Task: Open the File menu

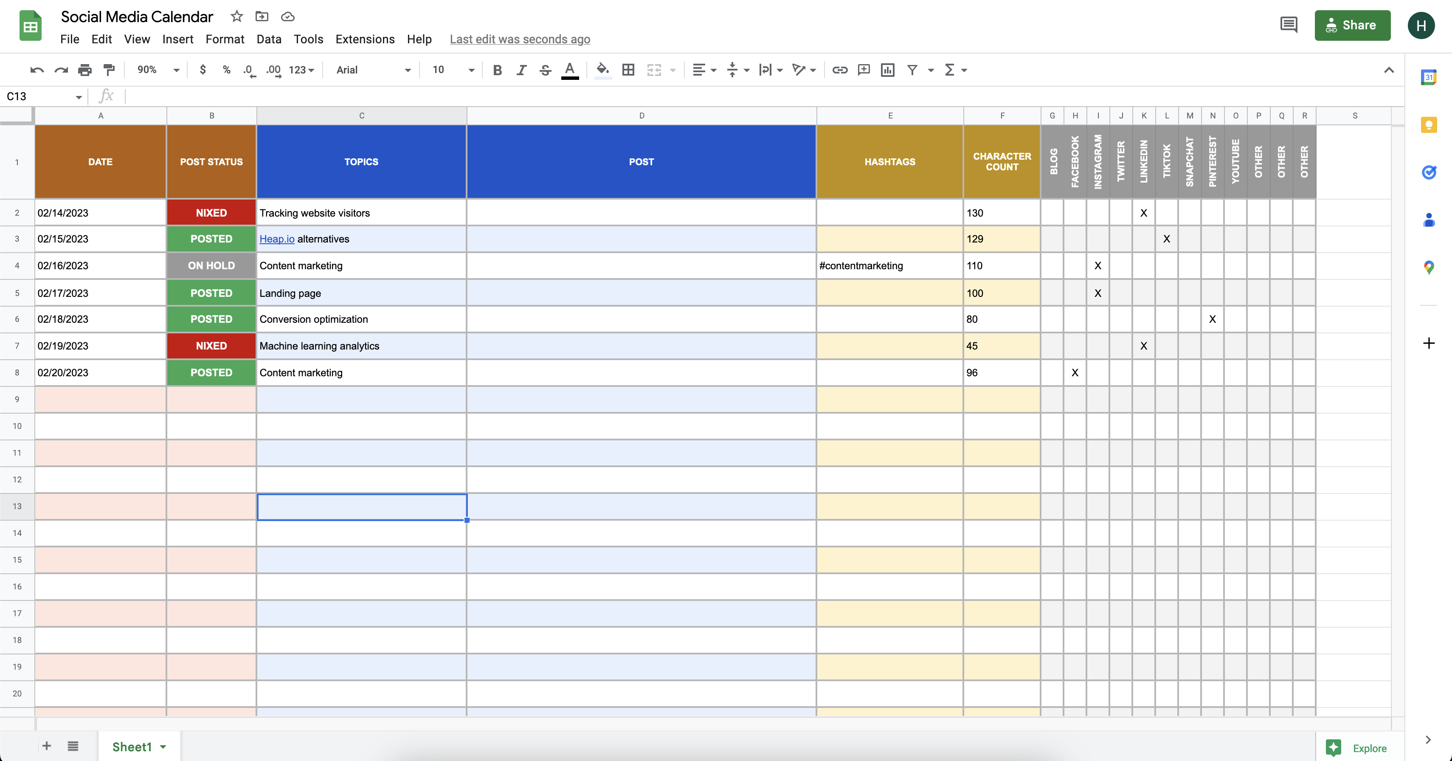Action: coord(70,39)
